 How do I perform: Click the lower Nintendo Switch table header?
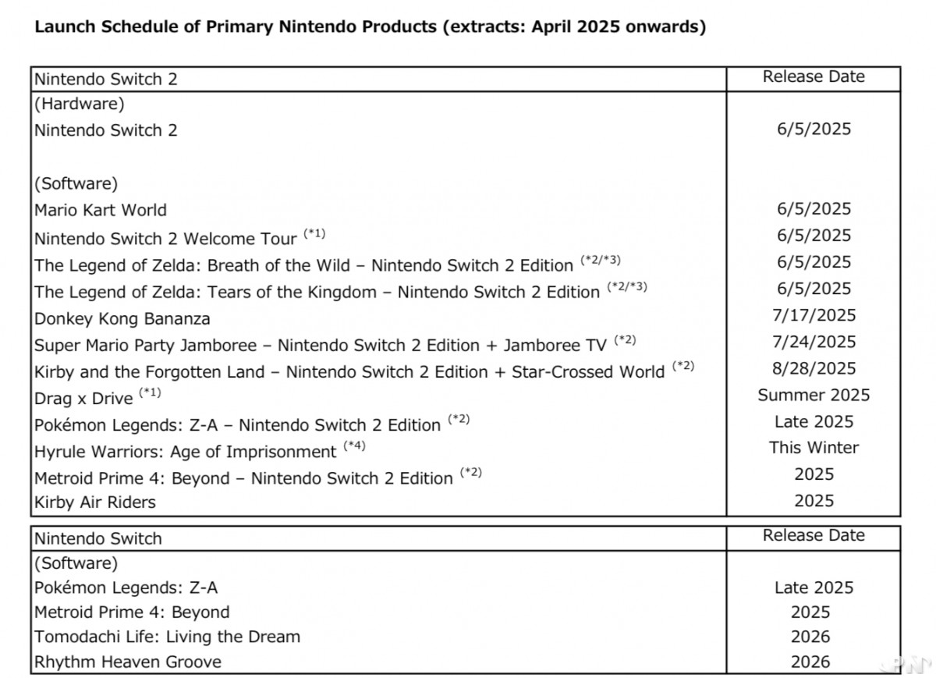[98, 538]
